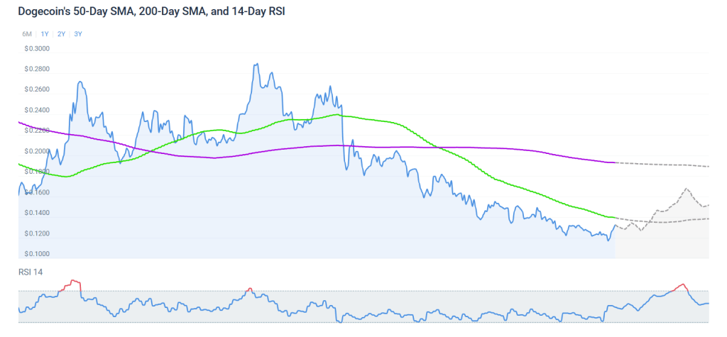Click the $0.2600 axis label
This screenshot has height=337, width=727.
[37, 89]
